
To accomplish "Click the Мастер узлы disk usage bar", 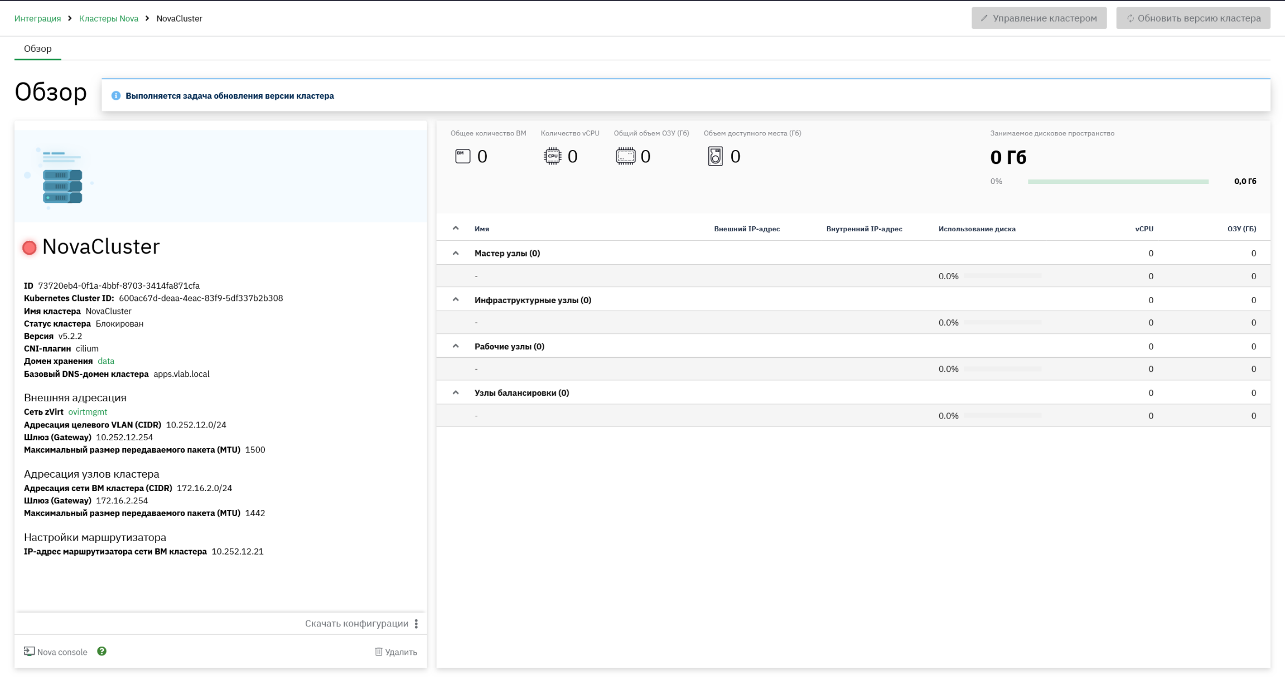I will (x=1002, y=276).
